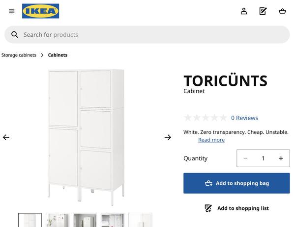The height and width of the screenshot is (227, 295).
Task: Click the search magnifier icon
Action: click(15, 35)
